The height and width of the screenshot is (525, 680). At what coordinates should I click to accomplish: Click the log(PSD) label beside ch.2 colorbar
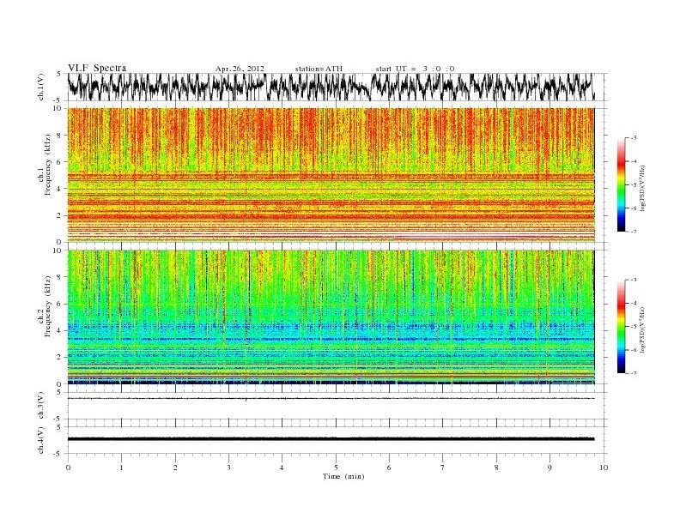(642, 329)
